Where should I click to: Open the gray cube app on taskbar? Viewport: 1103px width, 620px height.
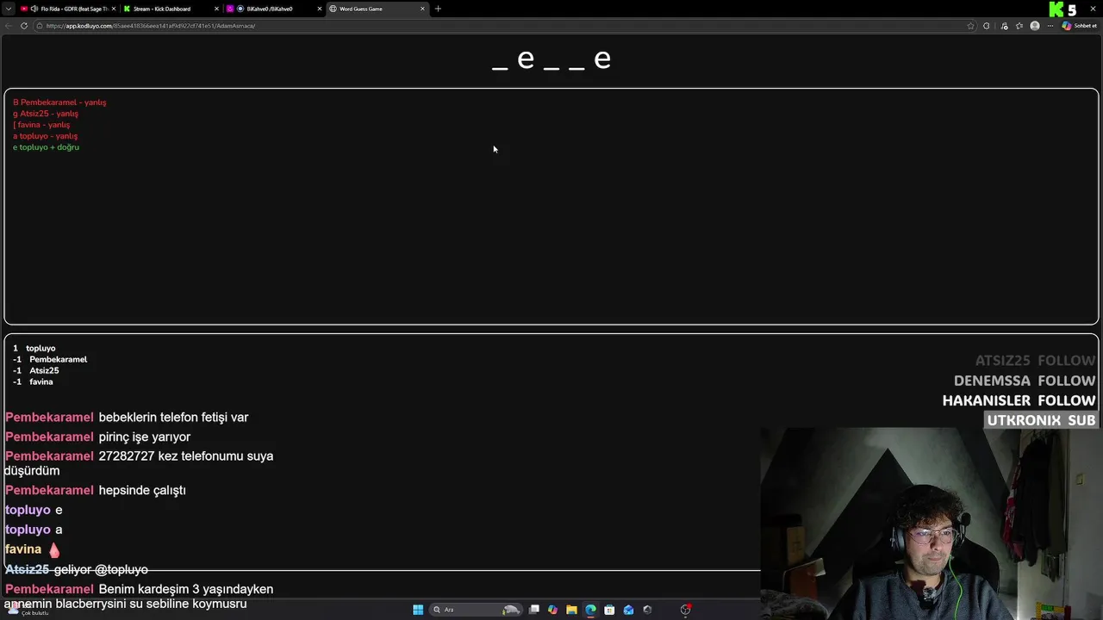647,610
